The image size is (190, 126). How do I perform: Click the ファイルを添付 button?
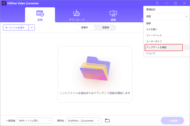click(x=16, y=28)
